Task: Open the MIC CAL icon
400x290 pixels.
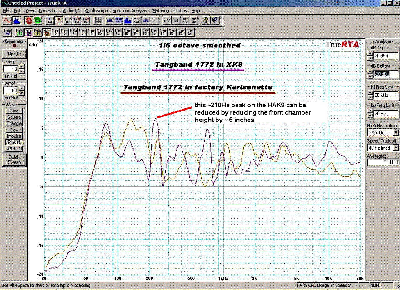Action: [x=137, y=21]
